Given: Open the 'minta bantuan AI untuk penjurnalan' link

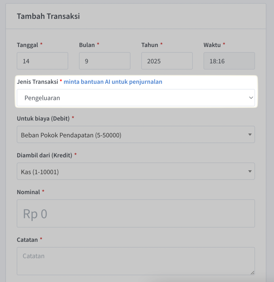Looking at the screenshot, I should pos(113,82).
